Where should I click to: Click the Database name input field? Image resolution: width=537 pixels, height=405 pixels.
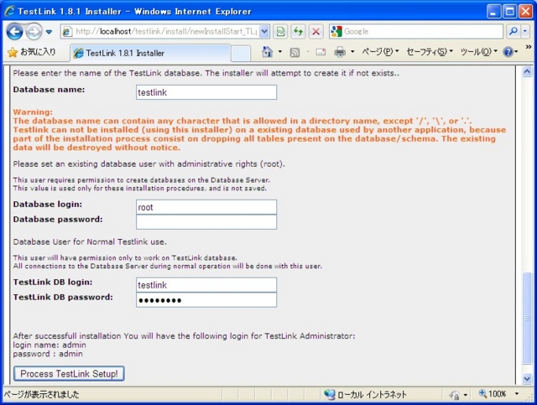(x=206, y=92)
